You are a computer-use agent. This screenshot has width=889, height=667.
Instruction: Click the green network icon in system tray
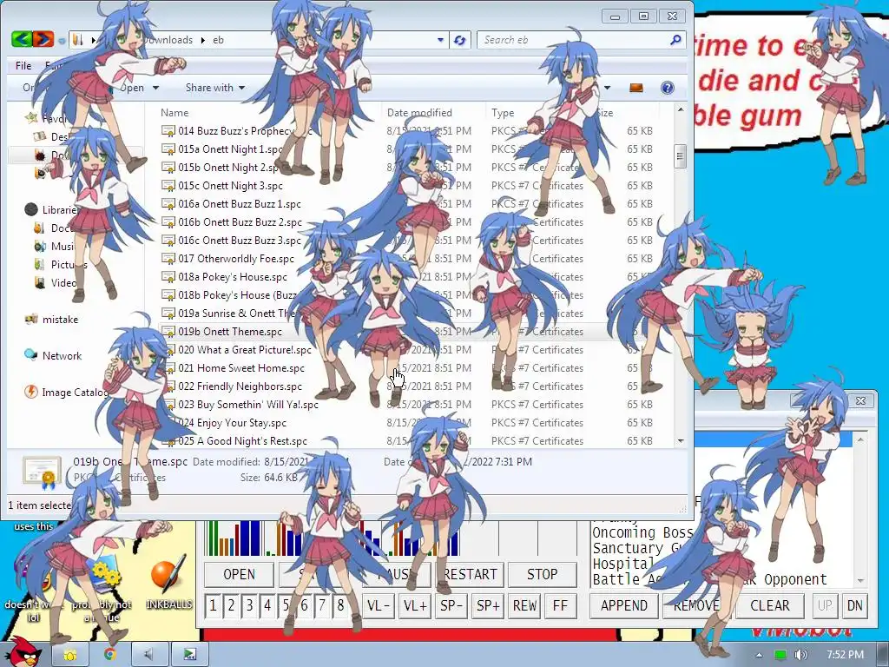[780, 655]
